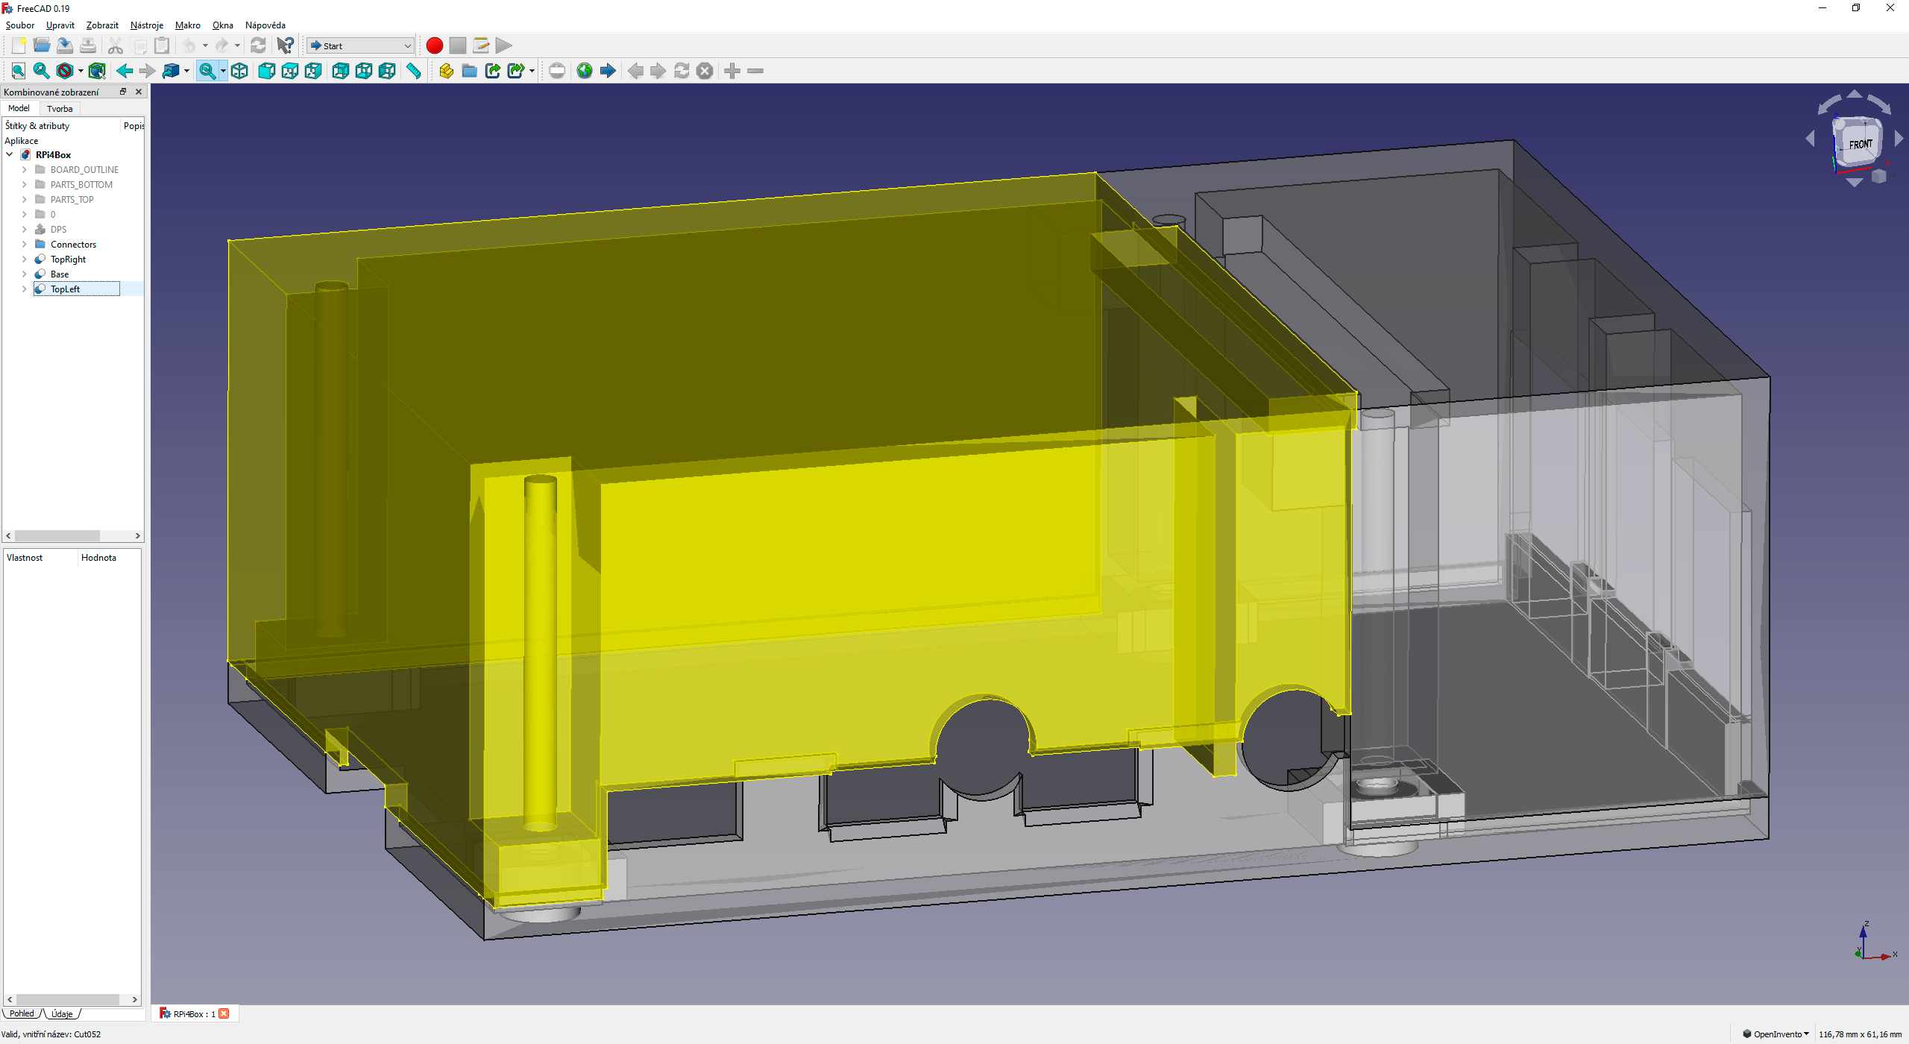Open the draw style dropdown arrow
The height and width of the screenshot is (1044, 1909).
[81, 71]
